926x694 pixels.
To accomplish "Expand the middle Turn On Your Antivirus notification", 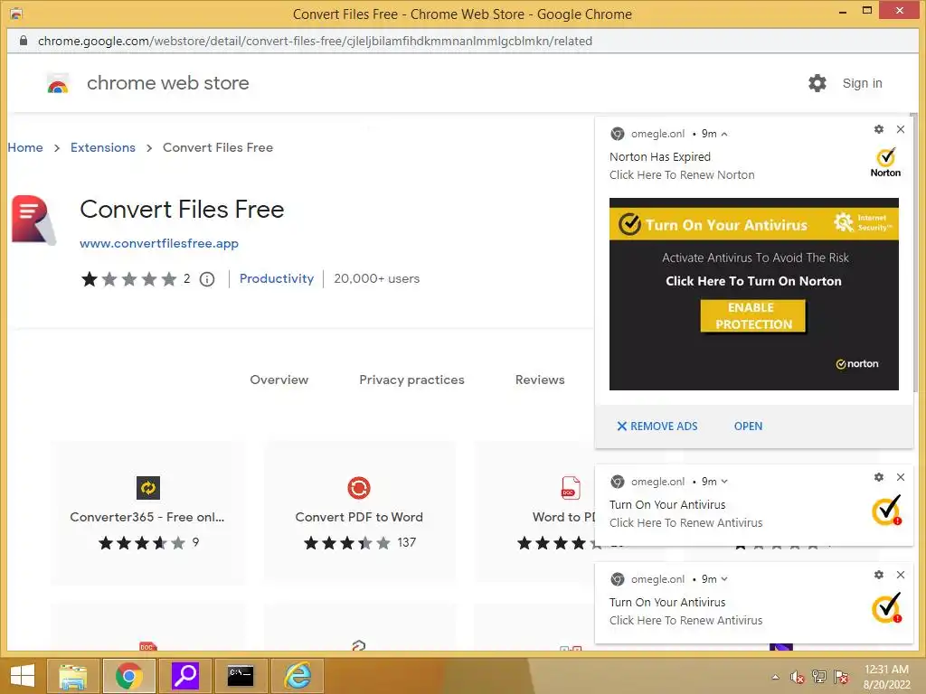I will pos(724,482).
